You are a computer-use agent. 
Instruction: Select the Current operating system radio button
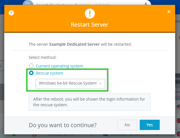[31, 66]
